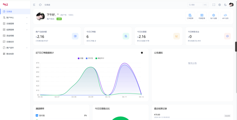Click the 成功订单数 2 text
The width and height of the screenshot is (237, 120).
[x=91, y=41]
